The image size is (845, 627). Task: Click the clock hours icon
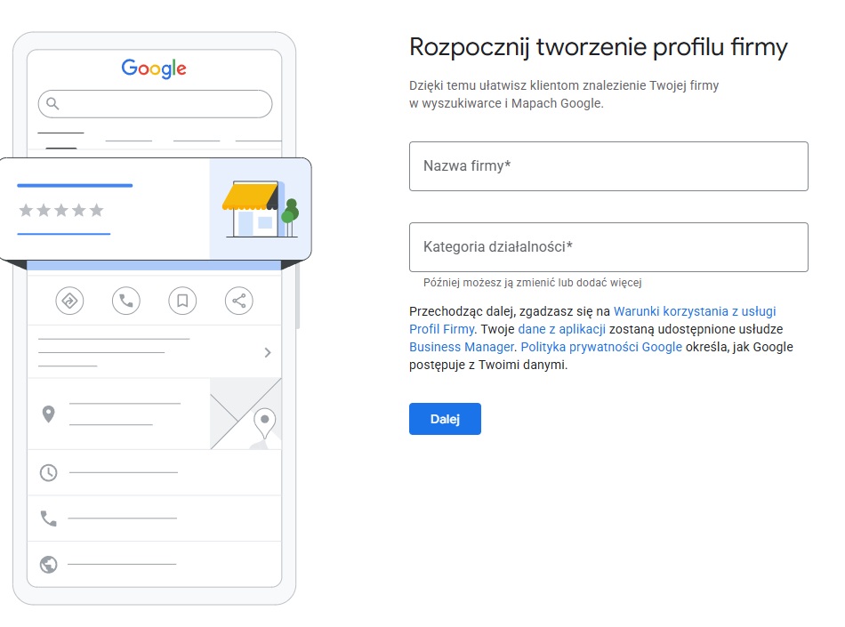[x=49, y=473]
